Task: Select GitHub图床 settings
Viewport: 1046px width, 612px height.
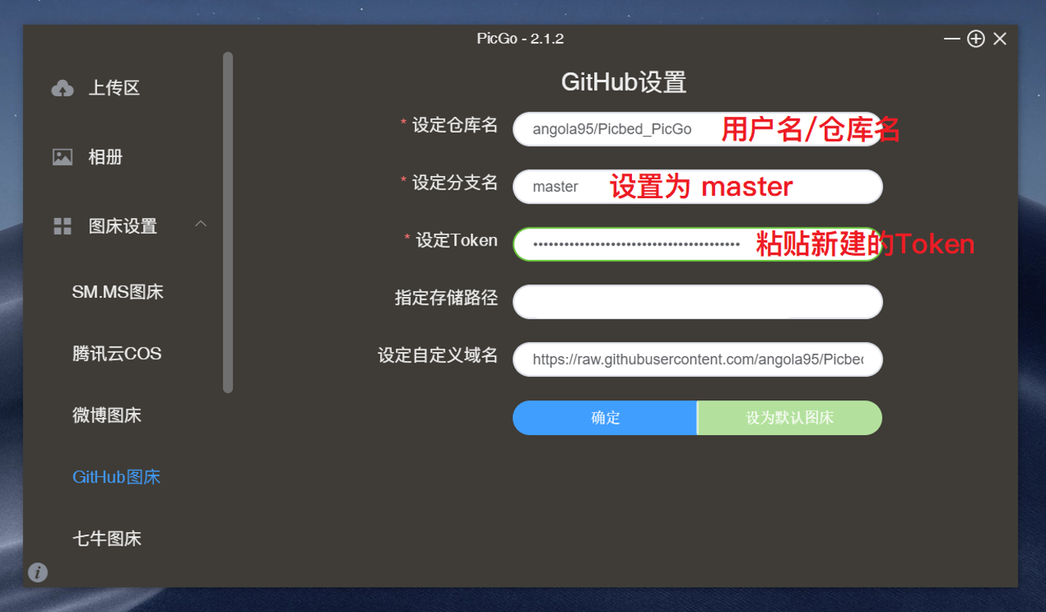Action: coord(116,477)
